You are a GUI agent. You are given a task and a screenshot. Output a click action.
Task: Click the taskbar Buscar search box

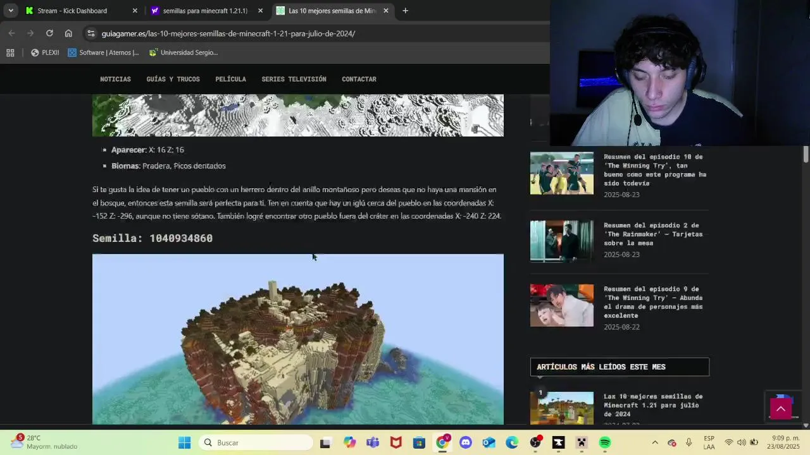pyautogui.click(x=257, y=443)
